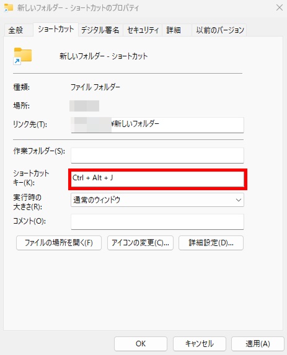Open 詳細設定 button
This screenshot has width=287, height=355.
coord(211,243)
